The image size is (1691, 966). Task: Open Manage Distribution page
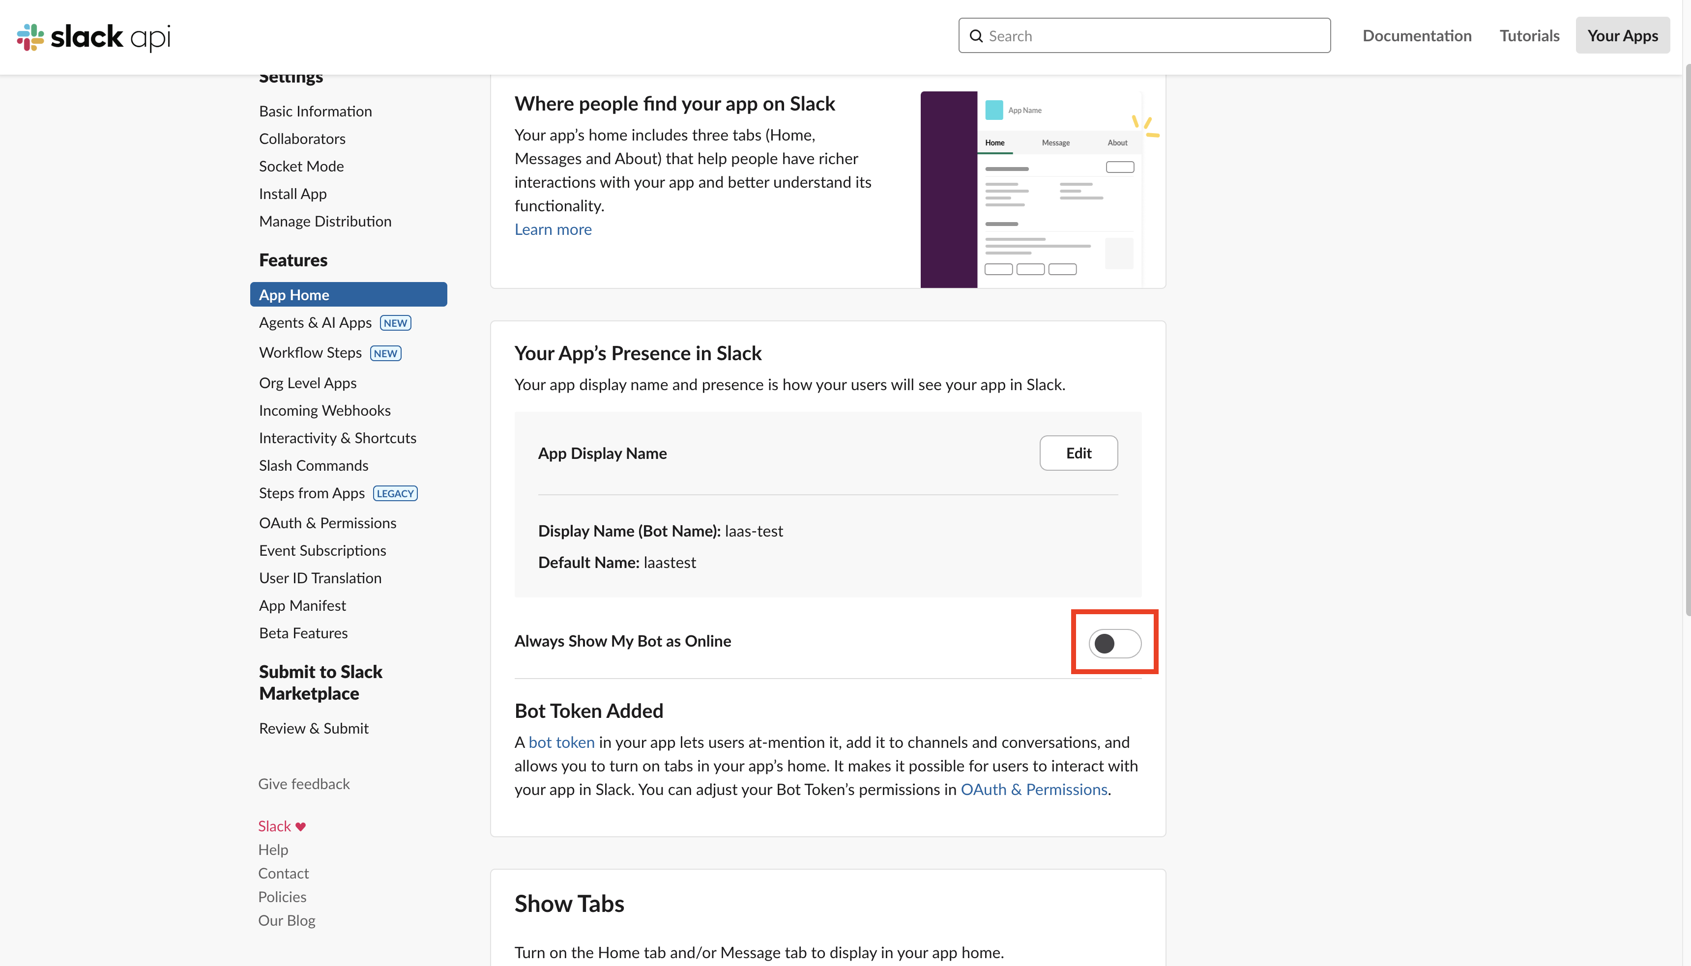325,222
